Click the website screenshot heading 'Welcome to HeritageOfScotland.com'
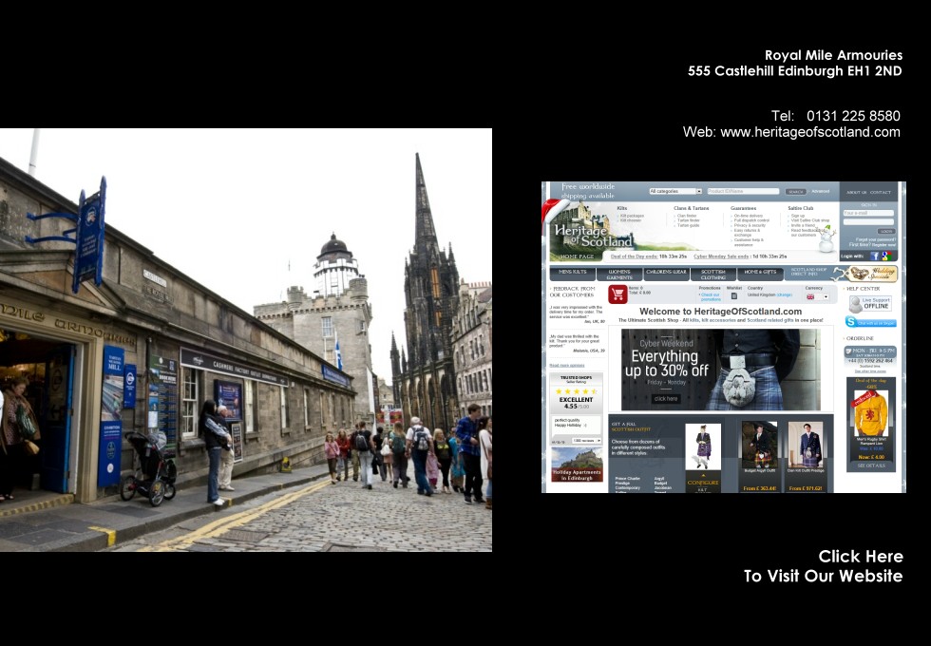The height and width of the screenshot is (646, 931). pos(720,312)
